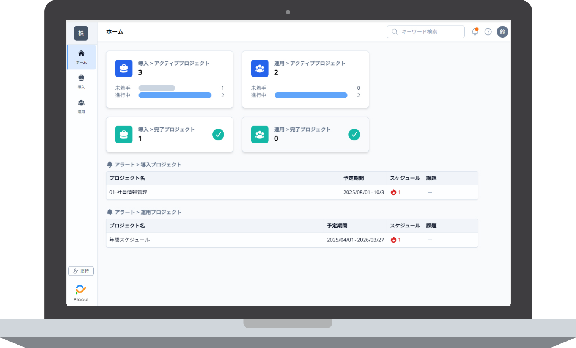
Task: Click the 招待 invite button
Action: coord(81,271)
